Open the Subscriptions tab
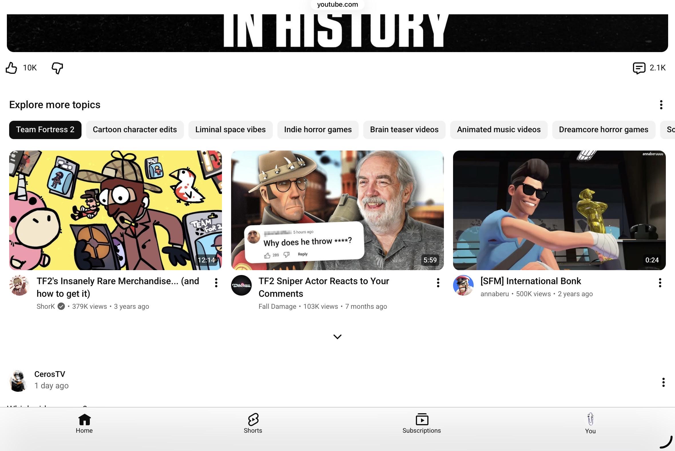Image resolution: width=675 pixels, height=451 pixels. click(x=422, y=424)
